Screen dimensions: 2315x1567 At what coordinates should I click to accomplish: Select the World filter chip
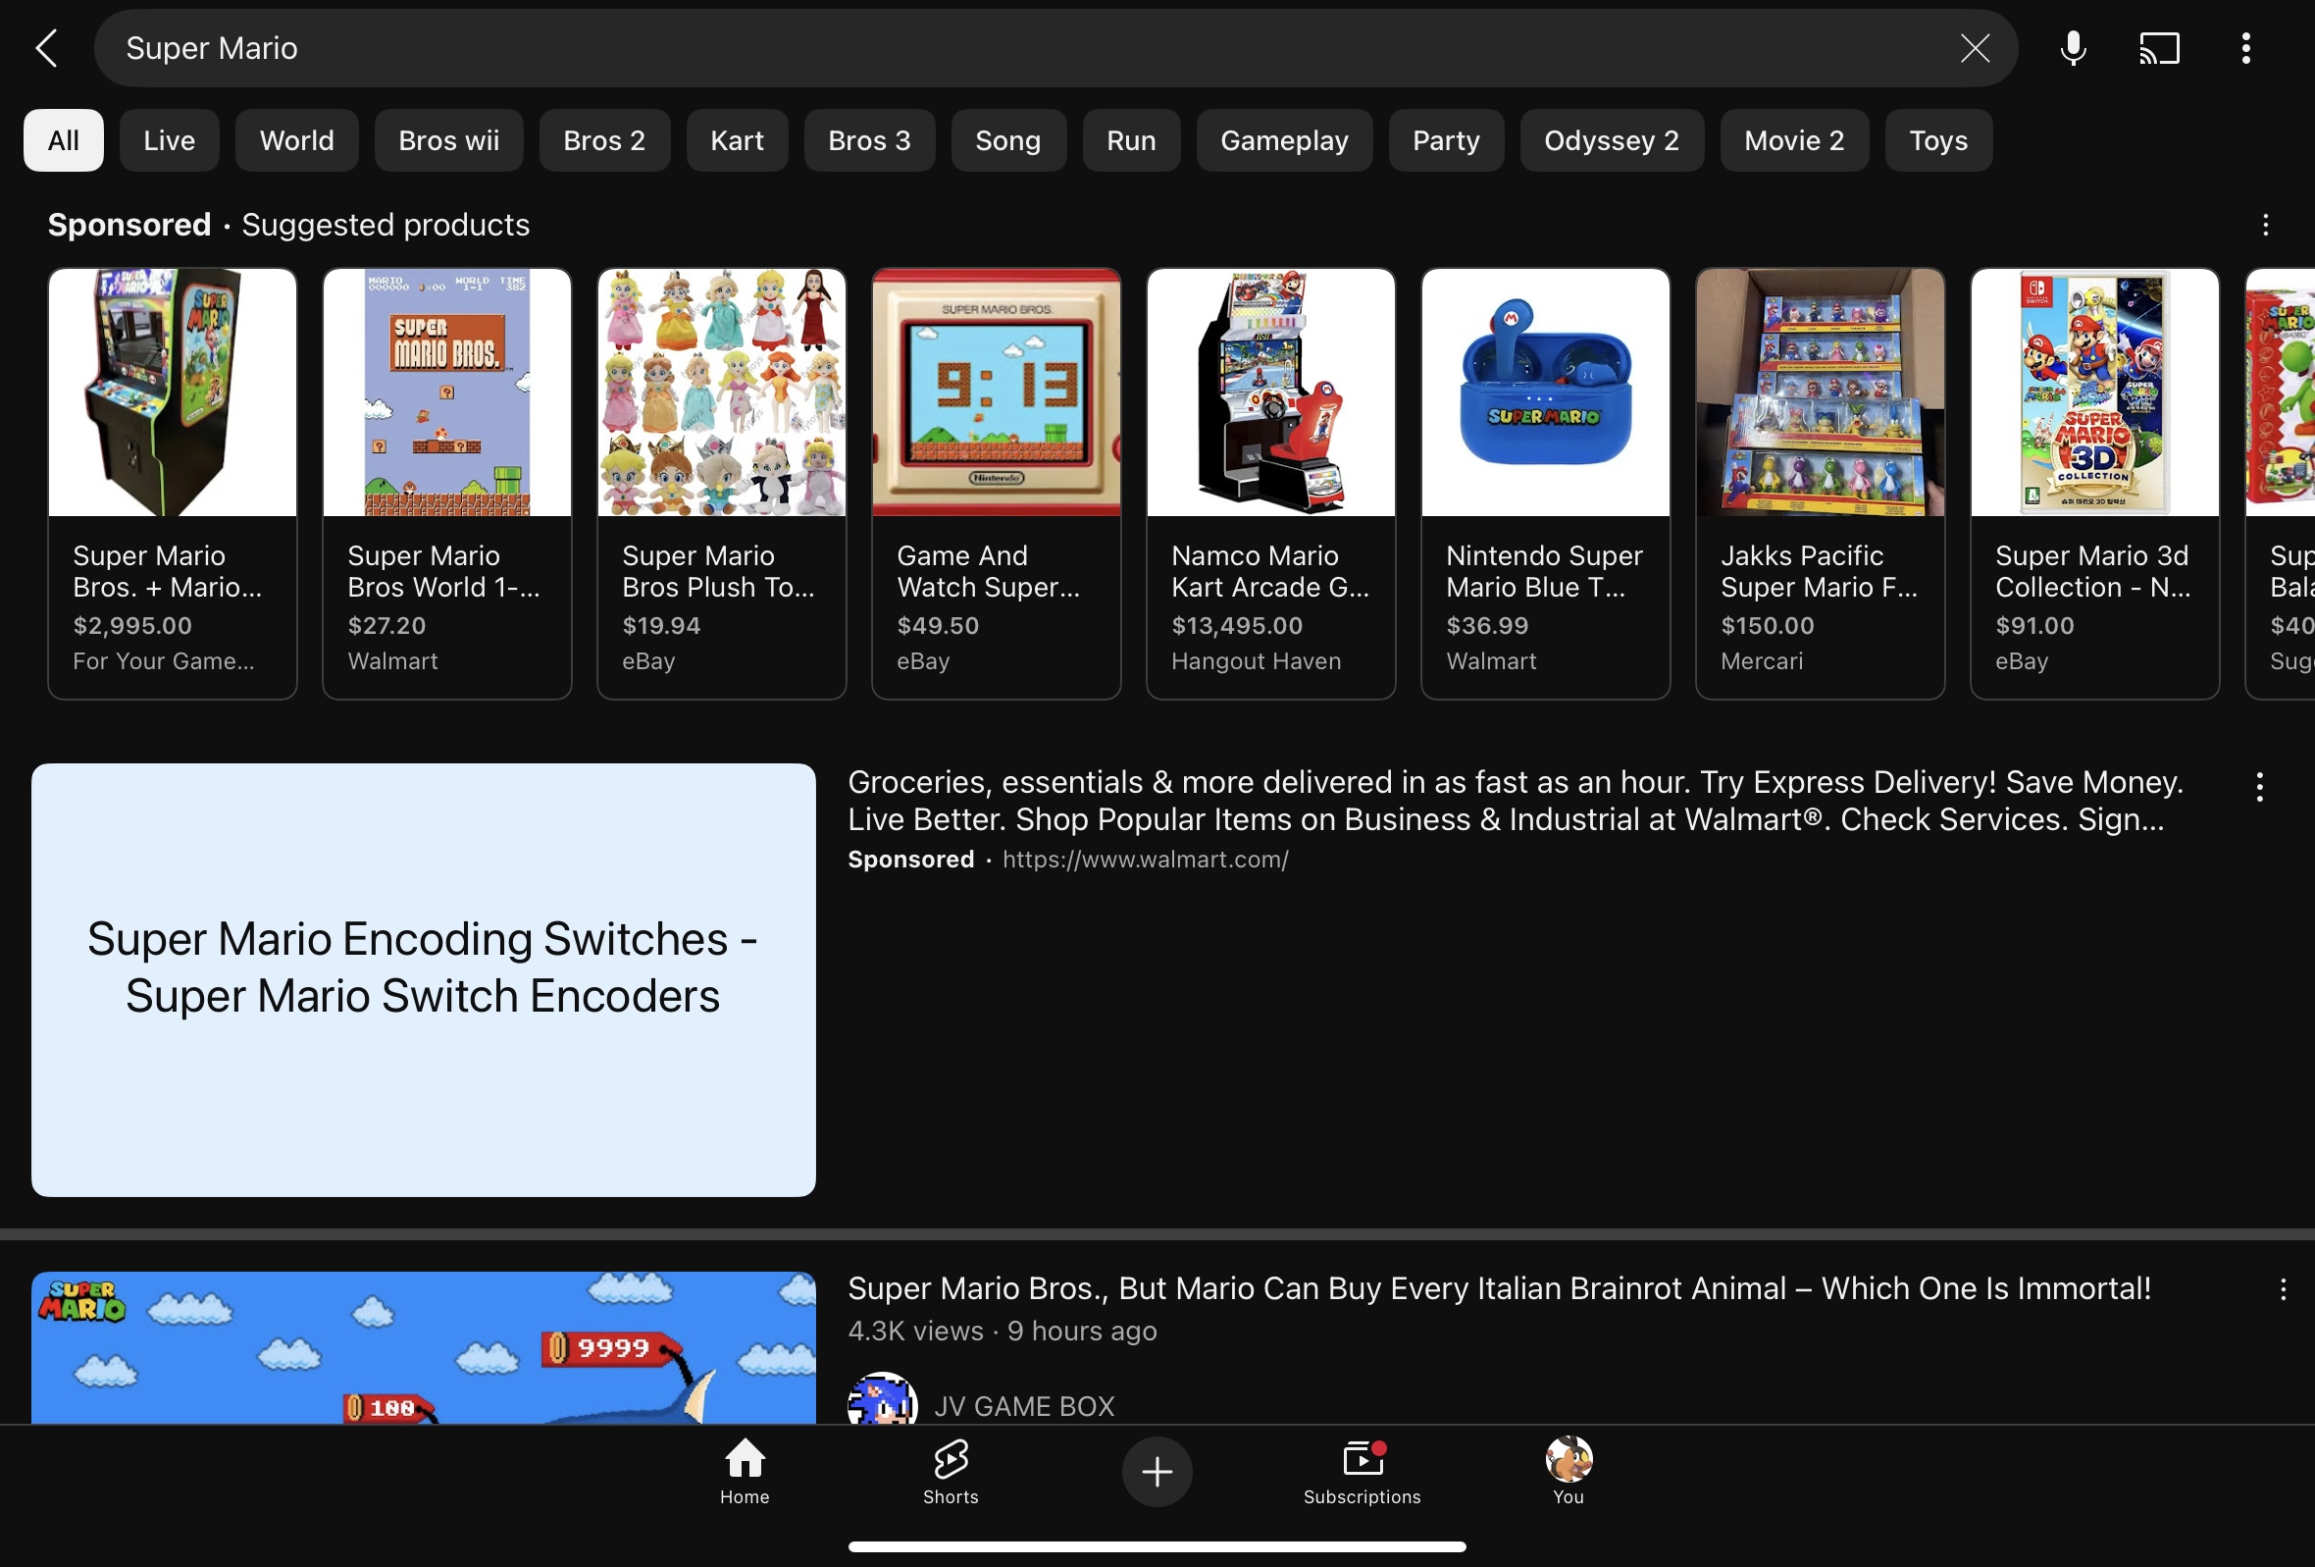[x=297, y=140]
